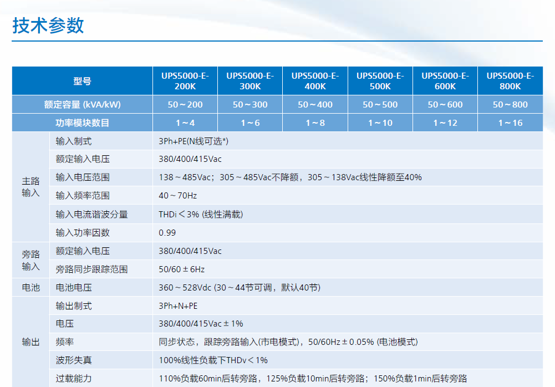The width and height of the screenshot is (555, 387).
Task: Click the 输入电压范围 parameter label
Action: tap(83, 177)
